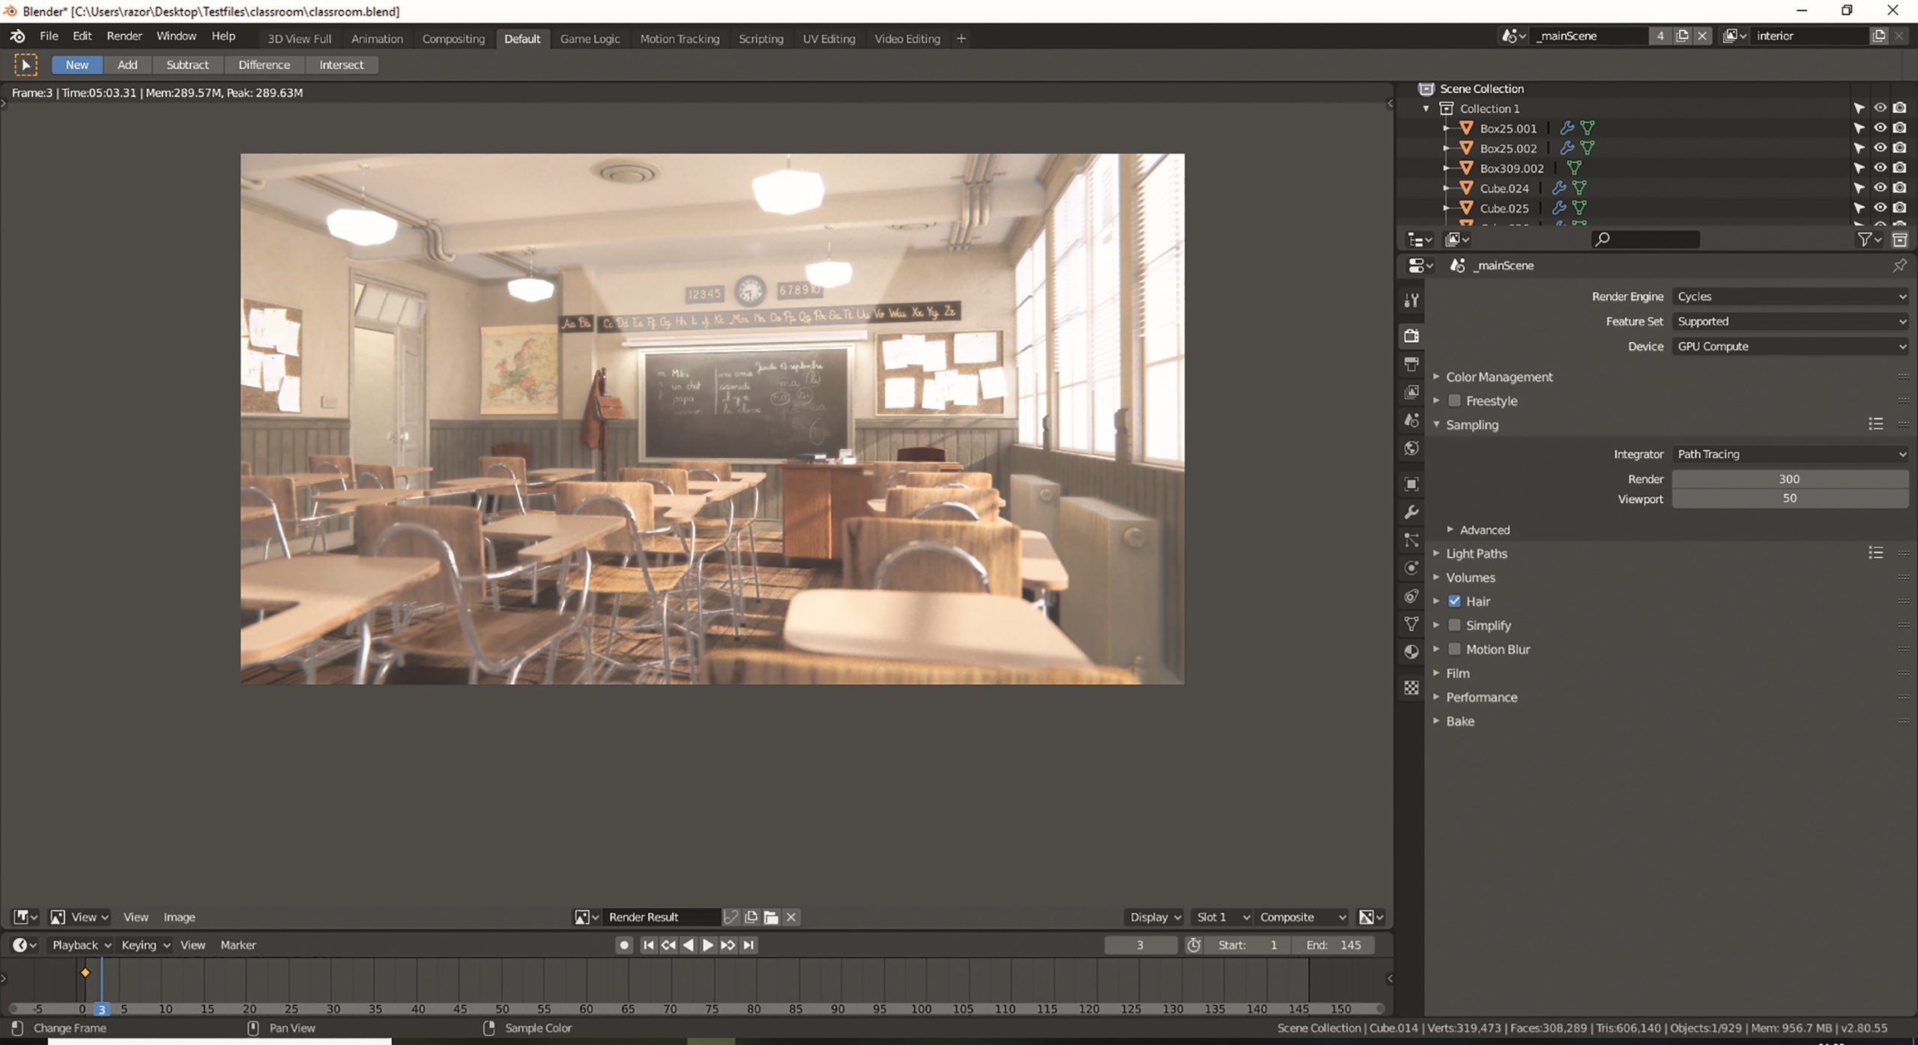Open the Texture properties checker icon
This screenshot has width=1918, height=1045.
pos(1412,687)
